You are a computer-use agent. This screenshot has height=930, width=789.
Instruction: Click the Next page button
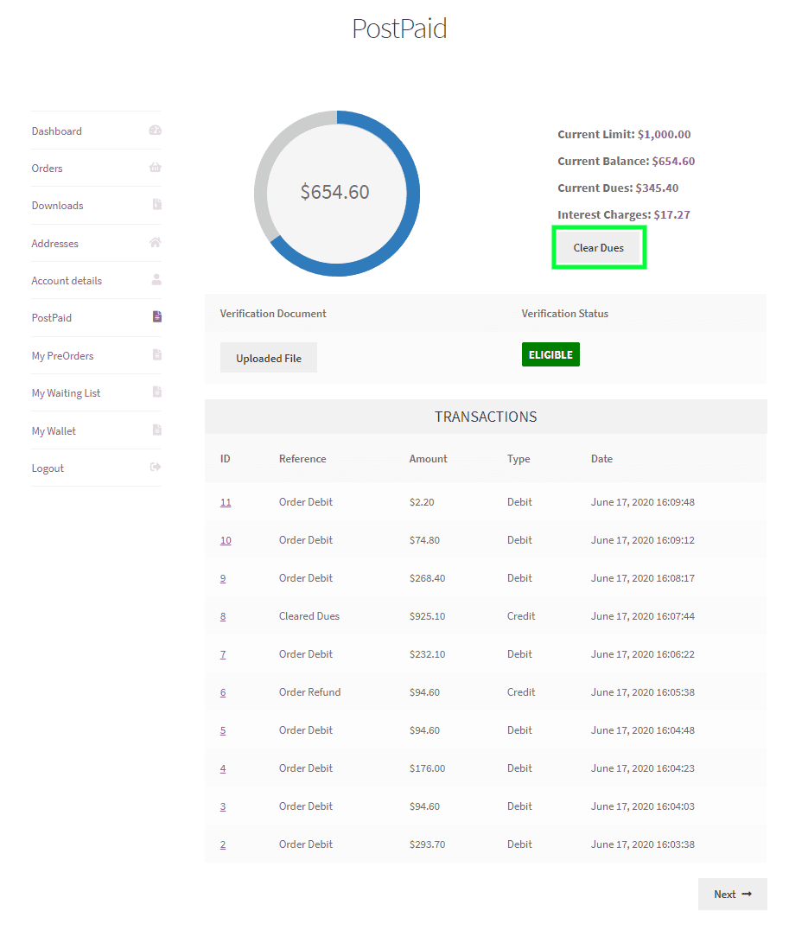tap(733, 895)
